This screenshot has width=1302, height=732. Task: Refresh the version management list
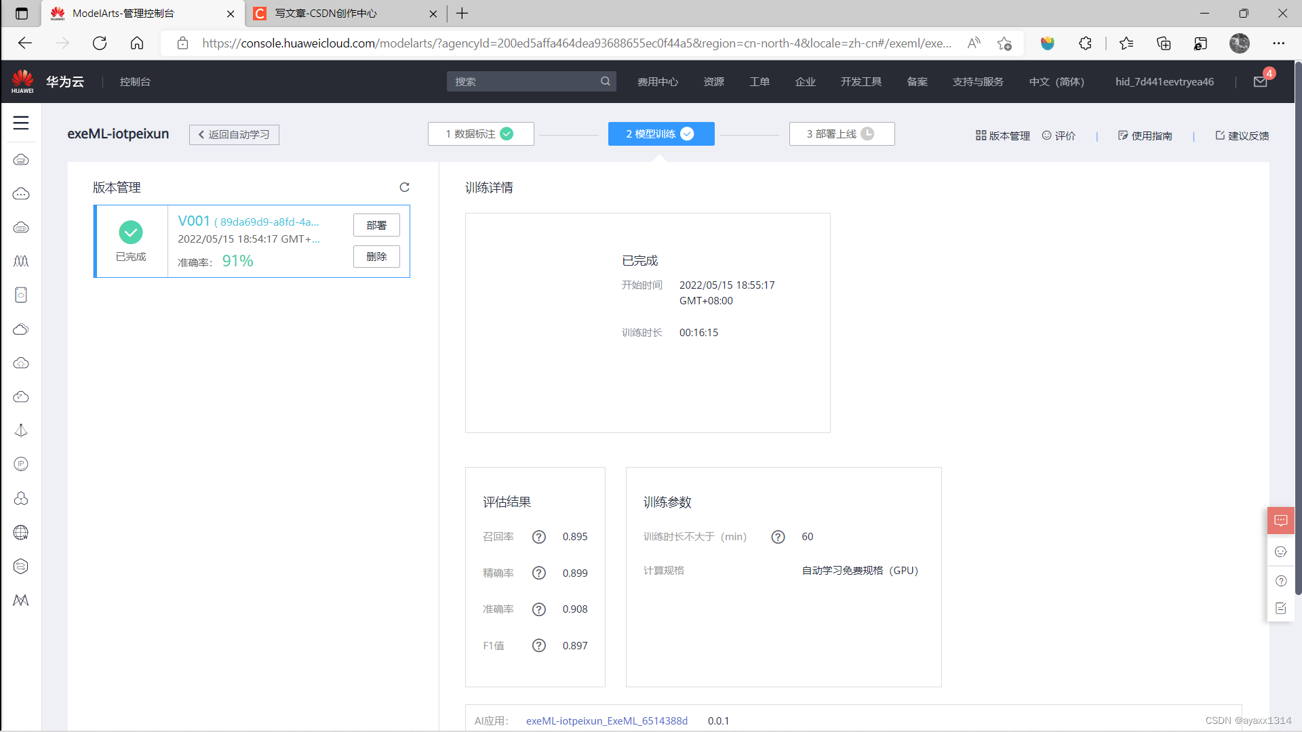pos(404,187)
